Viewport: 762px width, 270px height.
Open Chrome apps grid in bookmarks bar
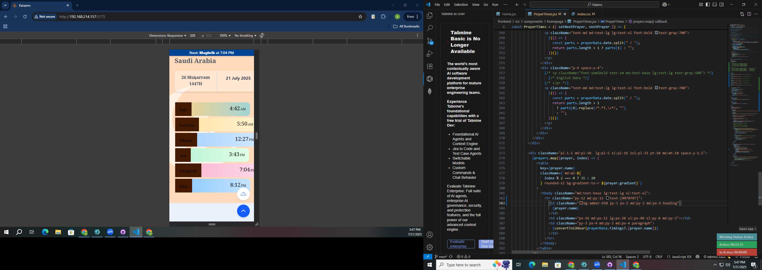pos(5,27)
